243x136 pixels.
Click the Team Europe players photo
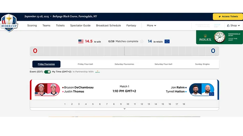201,89
